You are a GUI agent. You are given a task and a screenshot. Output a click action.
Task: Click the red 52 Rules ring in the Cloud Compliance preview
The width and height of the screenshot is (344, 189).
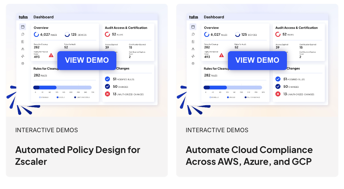coord(278,34)
